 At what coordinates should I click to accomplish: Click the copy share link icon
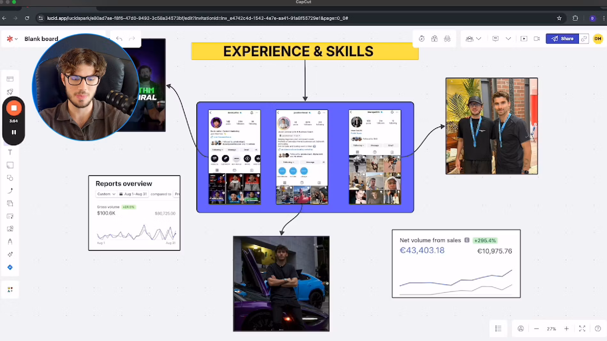tap(584, 39)
